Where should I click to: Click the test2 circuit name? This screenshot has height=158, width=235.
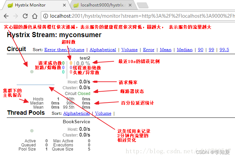point(85,58)
